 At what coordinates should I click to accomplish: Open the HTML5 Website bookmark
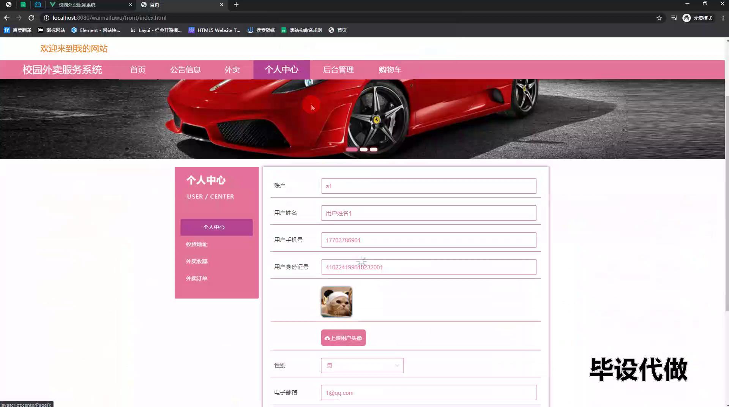(215, 30)
